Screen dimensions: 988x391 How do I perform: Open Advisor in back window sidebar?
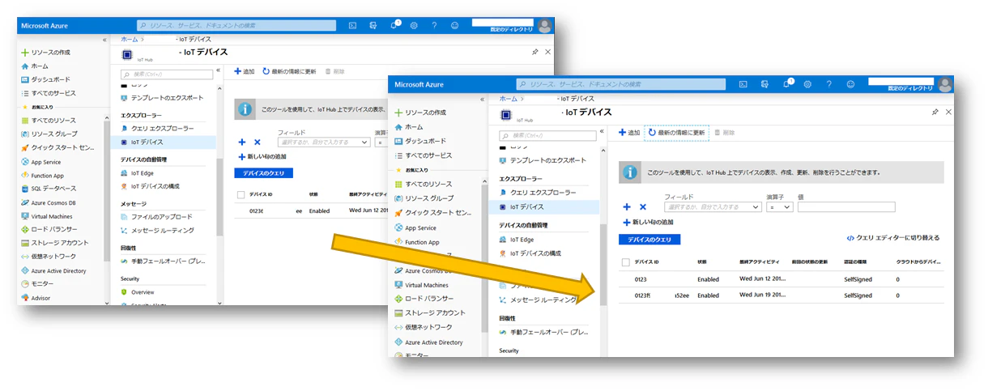36,298
